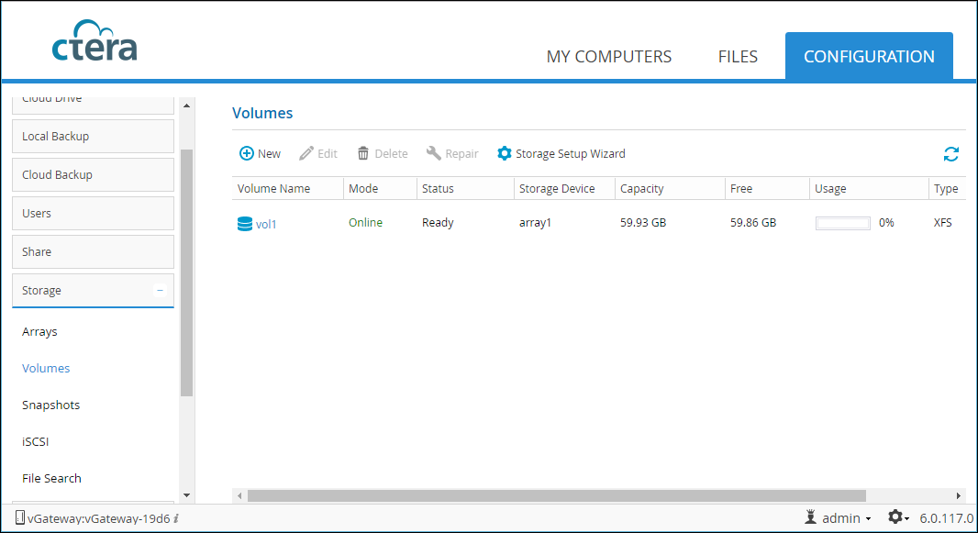
Task: Click table scroll right arrow
Action: point(959,496)
